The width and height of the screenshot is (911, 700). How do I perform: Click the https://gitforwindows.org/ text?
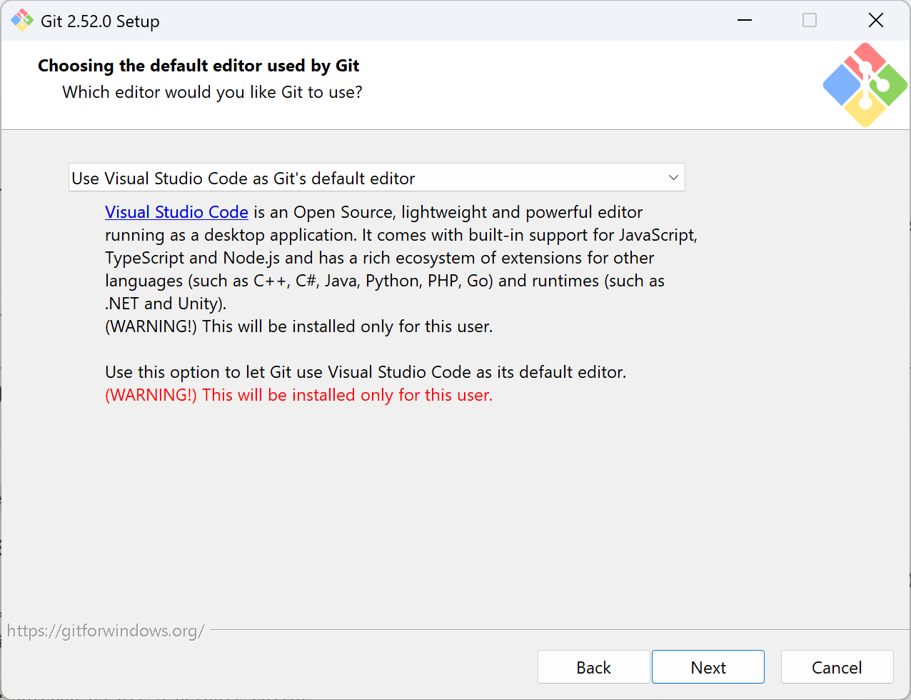tap(106, 631)
